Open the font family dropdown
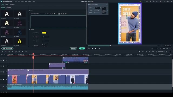 (x=38, y=14)
